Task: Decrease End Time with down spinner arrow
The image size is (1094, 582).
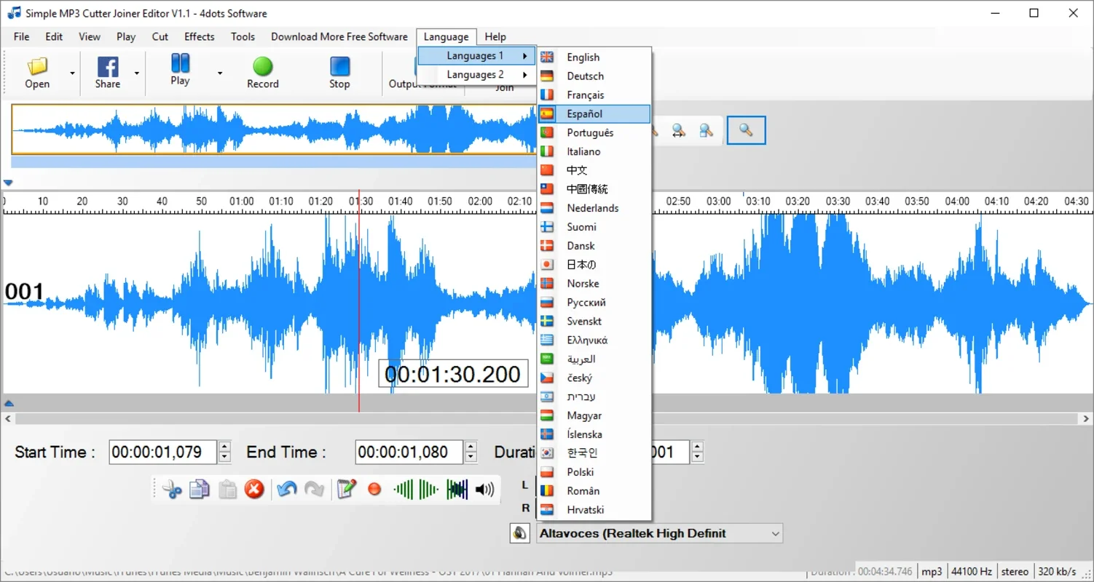Action: [471, 458]
